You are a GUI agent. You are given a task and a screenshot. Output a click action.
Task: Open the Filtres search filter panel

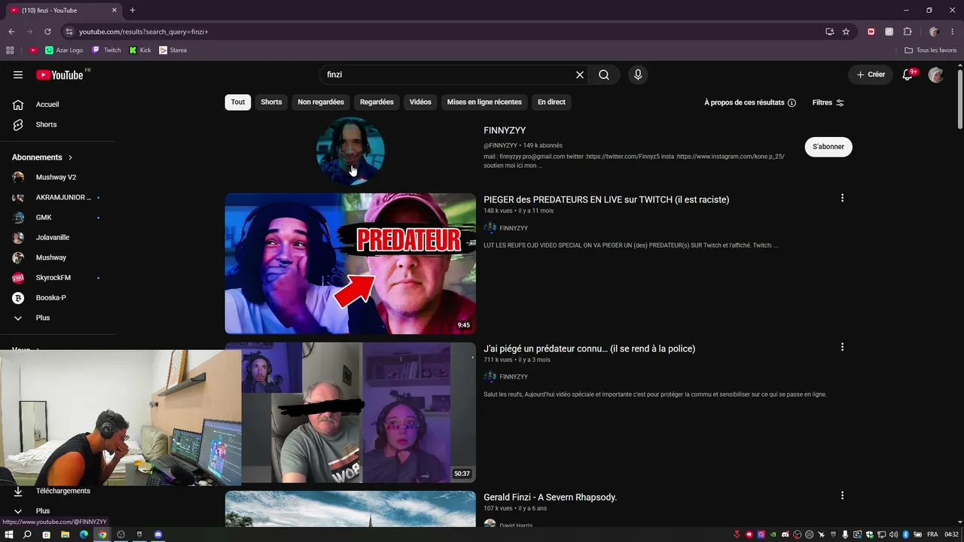[x=828, y=102]
